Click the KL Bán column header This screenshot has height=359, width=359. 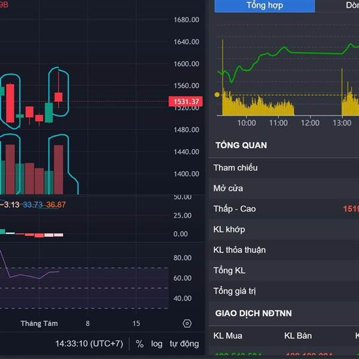tap(298, 336)
